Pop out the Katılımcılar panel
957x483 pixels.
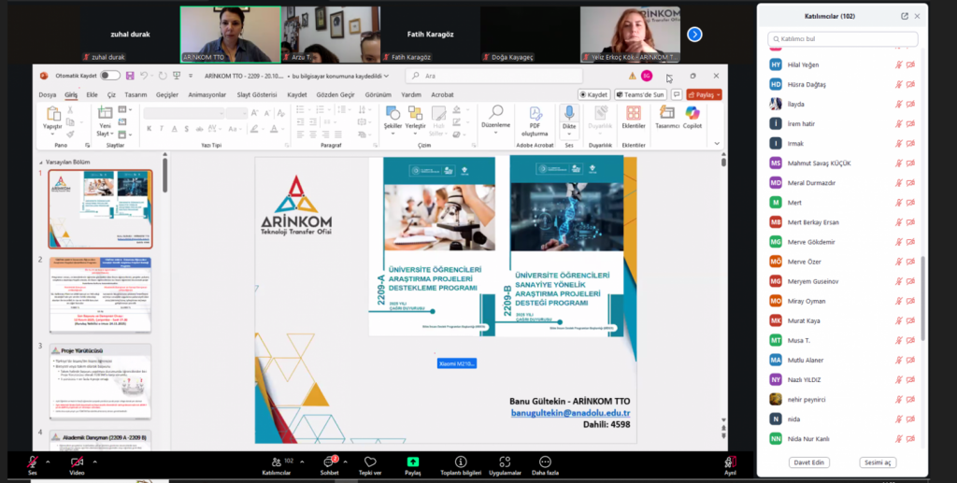point(904,16)
